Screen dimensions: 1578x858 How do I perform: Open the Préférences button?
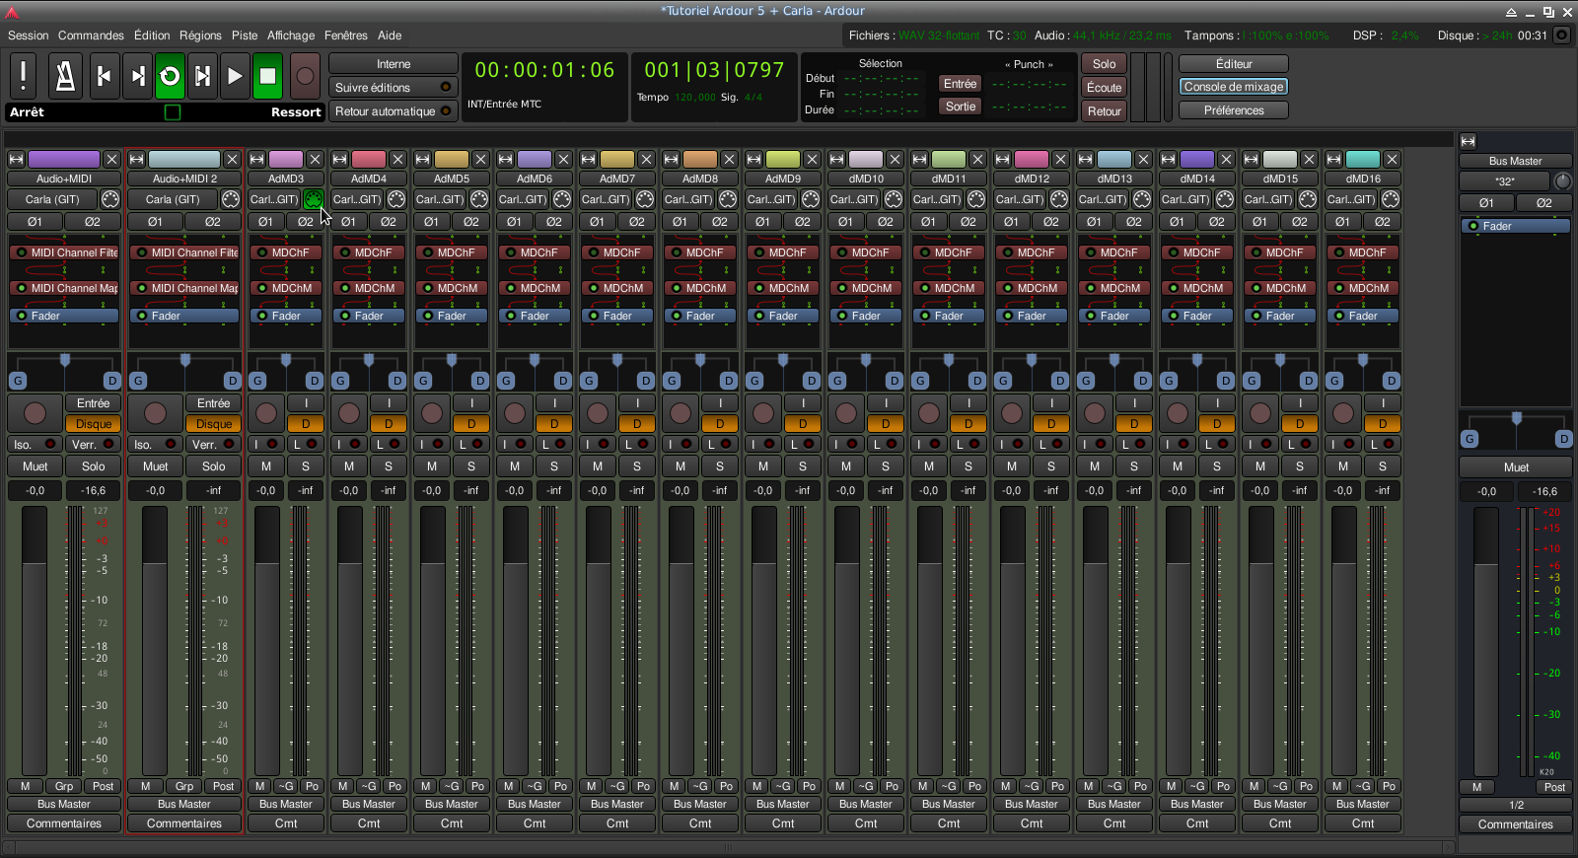(1233, 110)
